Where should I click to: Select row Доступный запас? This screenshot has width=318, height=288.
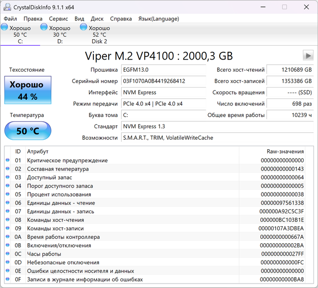[x=155, y=178]
